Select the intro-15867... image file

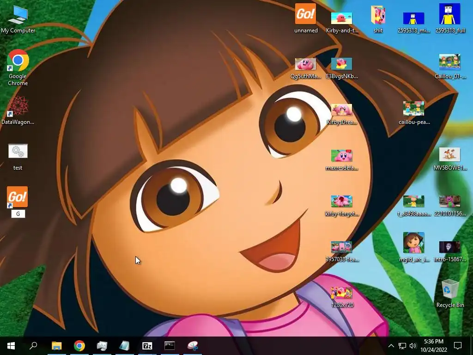450,251
